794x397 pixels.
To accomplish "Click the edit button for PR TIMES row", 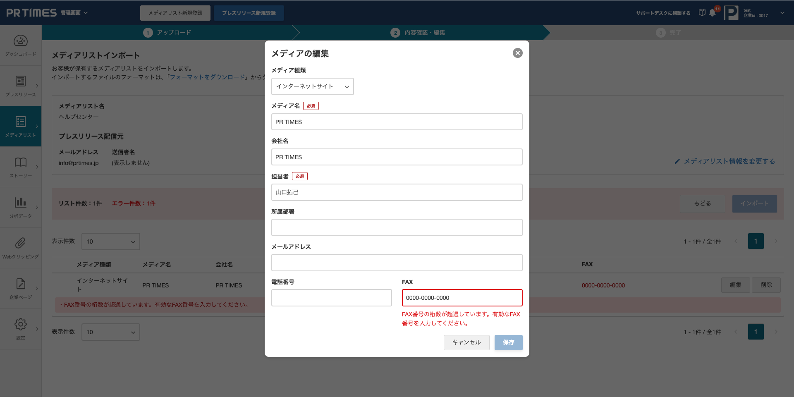I will pos(736,285).
